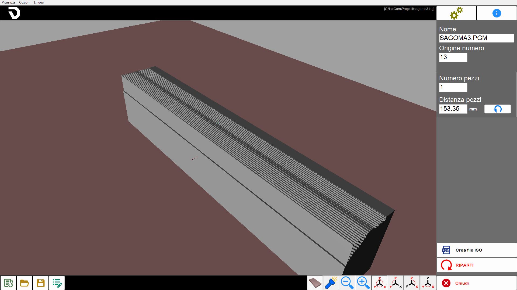Toggle the workpiece slab display icon
Viewport: 517px width, 290px height.
[315, 283]
